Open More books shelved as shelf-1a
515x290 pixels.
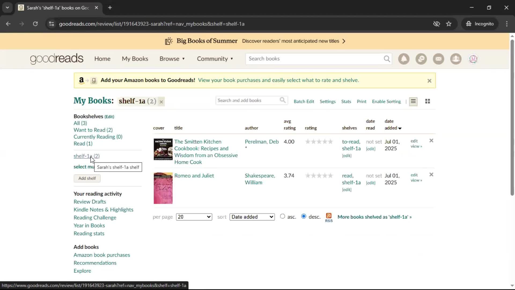click(x=374, y=217)
